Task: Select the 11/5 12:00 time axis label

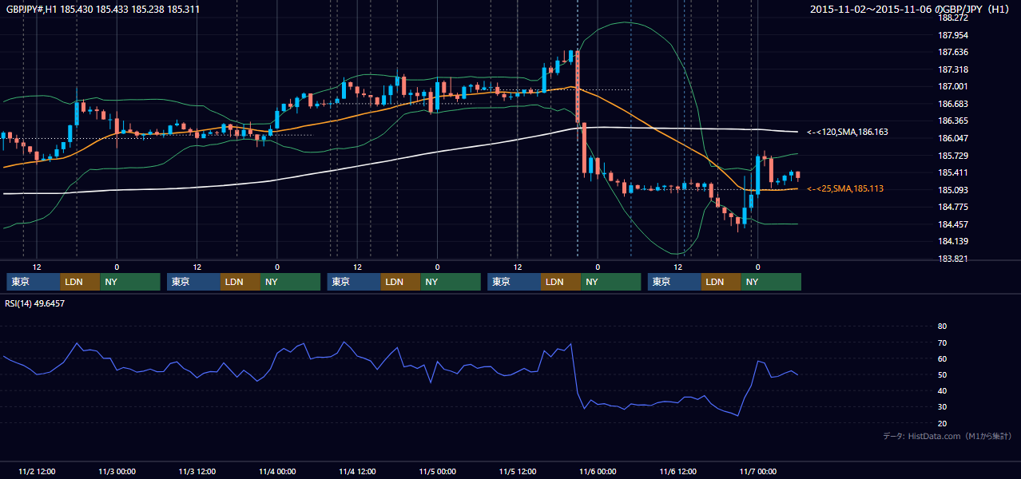Action: pyautogui.click(x=518, y=471)
